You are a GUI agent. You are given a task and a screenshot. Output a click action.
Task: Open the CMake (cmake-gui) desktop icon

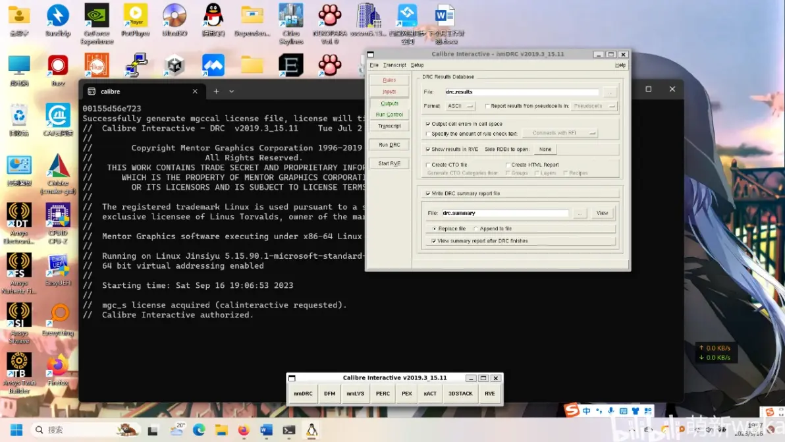point(57,174)
